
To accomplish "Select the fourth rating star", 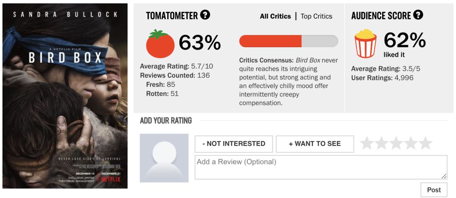I will point(411,144).
